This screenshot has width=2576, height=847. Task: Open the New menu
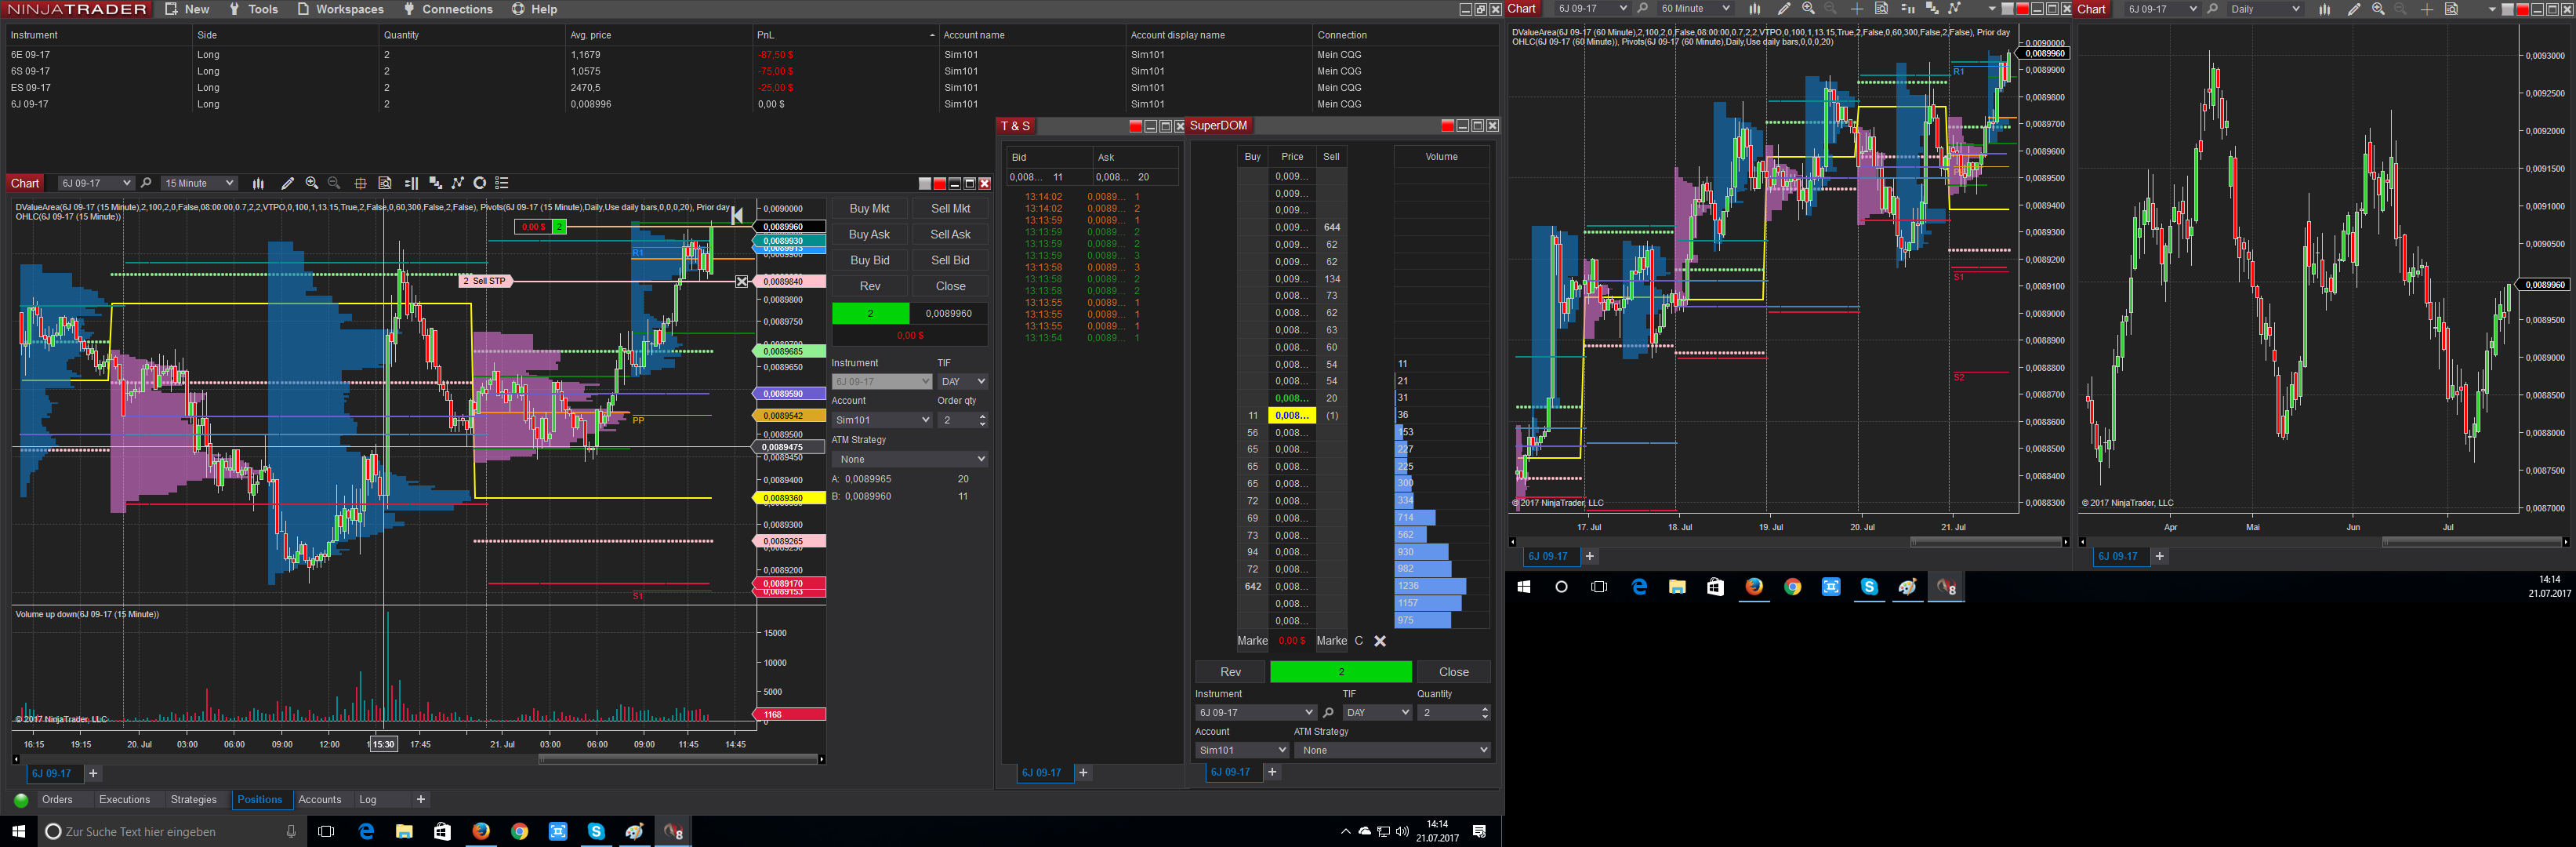coord(187,9)
